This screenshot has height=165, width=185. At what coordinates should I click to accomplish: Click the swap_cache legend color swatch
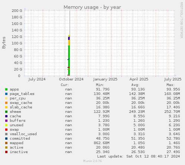[x=6, y=103]
